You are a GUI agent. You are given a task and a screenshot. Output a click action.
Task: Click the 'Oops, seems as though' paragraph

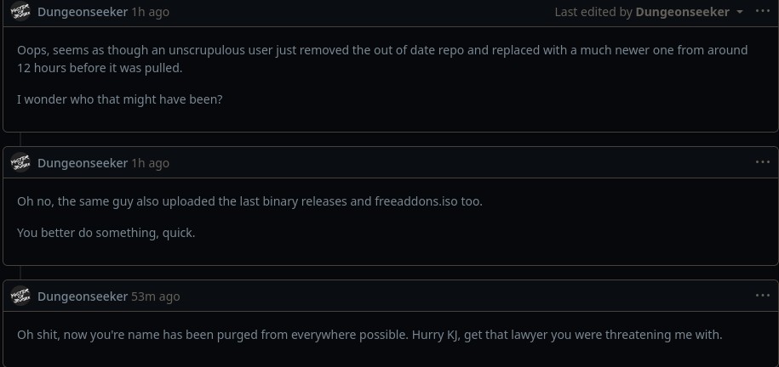(382, 59)
